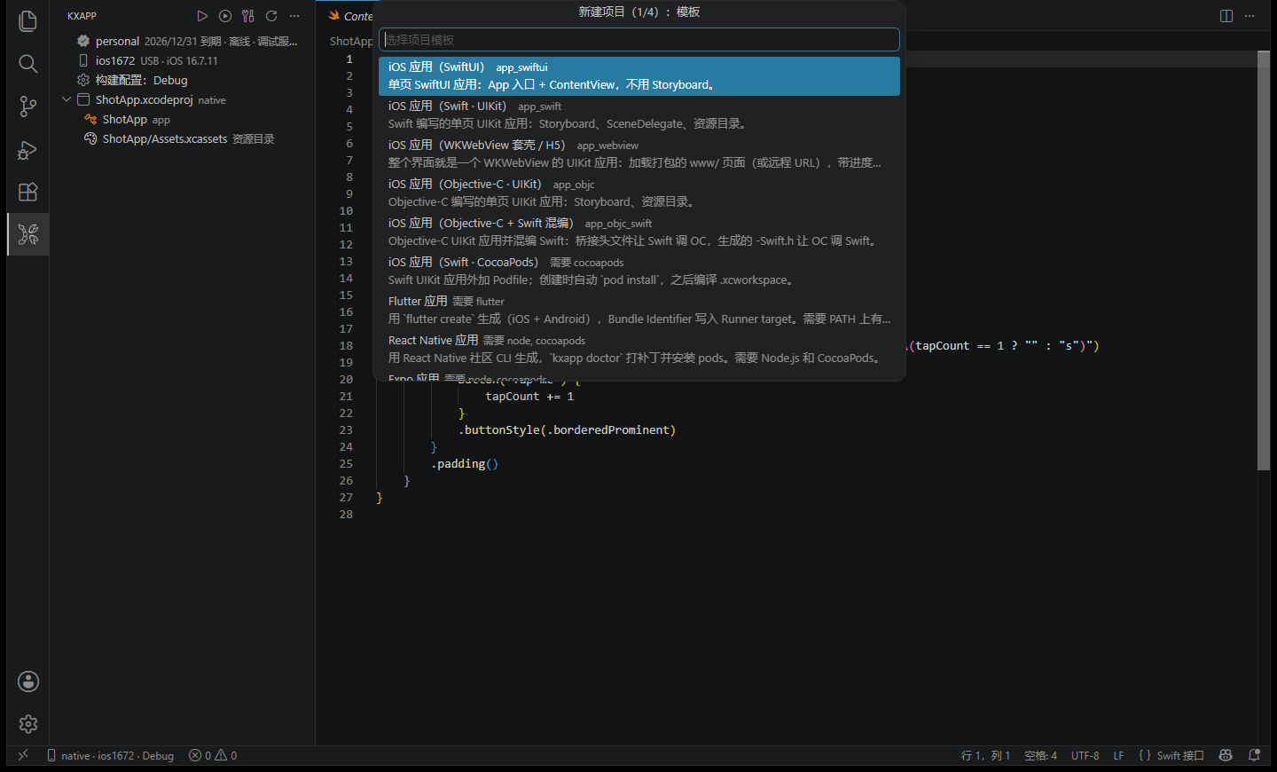Click the debug run icon in KXAPP panel
This screenshot has height=772, width=1277.
[x=225, y=16]
